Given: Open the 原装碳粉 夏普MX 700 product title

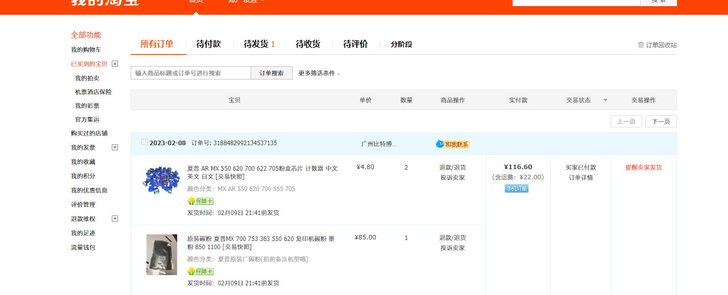Looking at the screenshot, I should (x=261, y=243).
